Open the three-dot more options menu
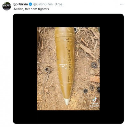Screen dimensions: 125x127 coord(122,4)
